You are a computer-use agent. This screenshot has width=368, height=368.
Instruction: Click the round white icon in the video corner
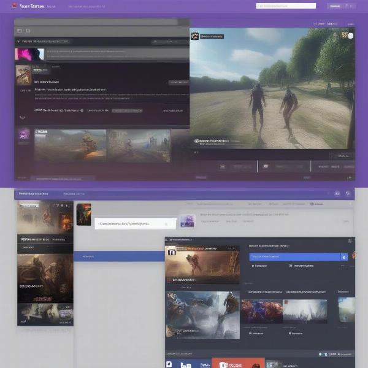click(x=351, y=36)
